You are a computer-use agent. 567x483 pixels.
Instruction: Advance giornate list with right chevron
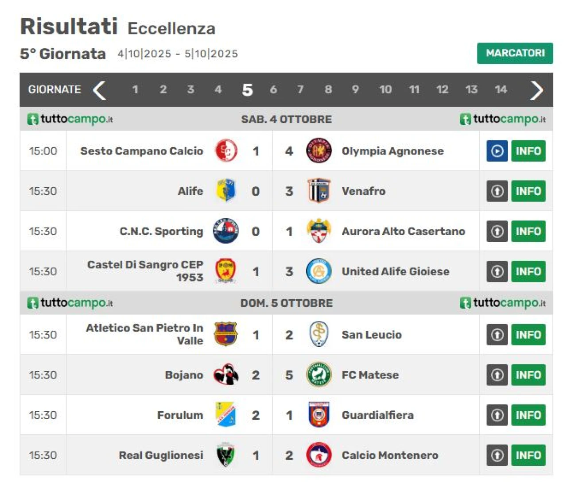point(536,90)
